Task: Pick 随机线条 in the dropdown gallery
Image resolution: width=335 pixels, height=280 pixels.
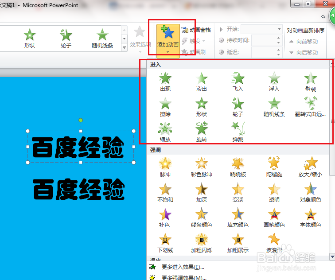Action: click(x=274, y=107)
